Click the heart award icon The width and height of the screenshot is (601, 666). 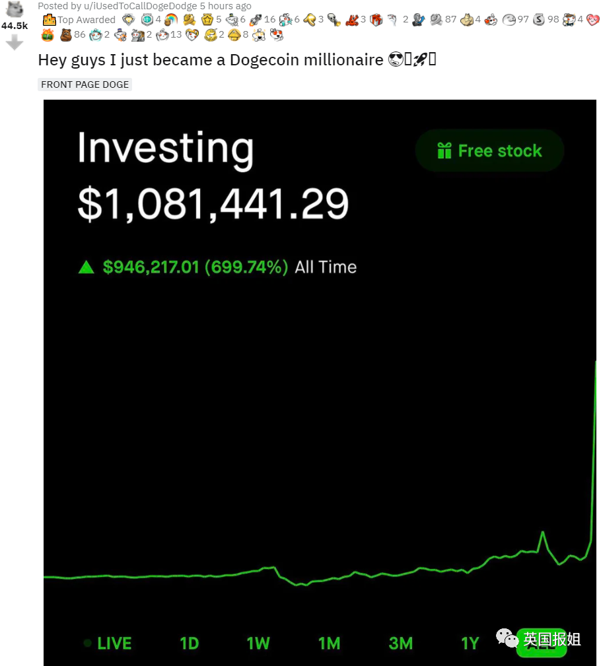593,20
